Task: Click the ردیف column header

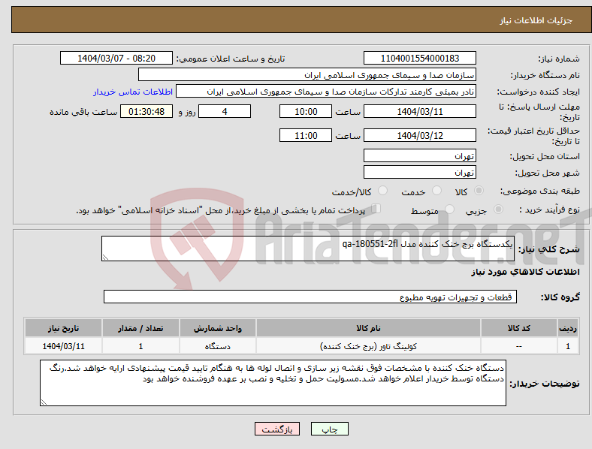Action: click(x=568, y=328)
